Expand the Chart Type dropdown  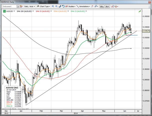click(43, 6)
